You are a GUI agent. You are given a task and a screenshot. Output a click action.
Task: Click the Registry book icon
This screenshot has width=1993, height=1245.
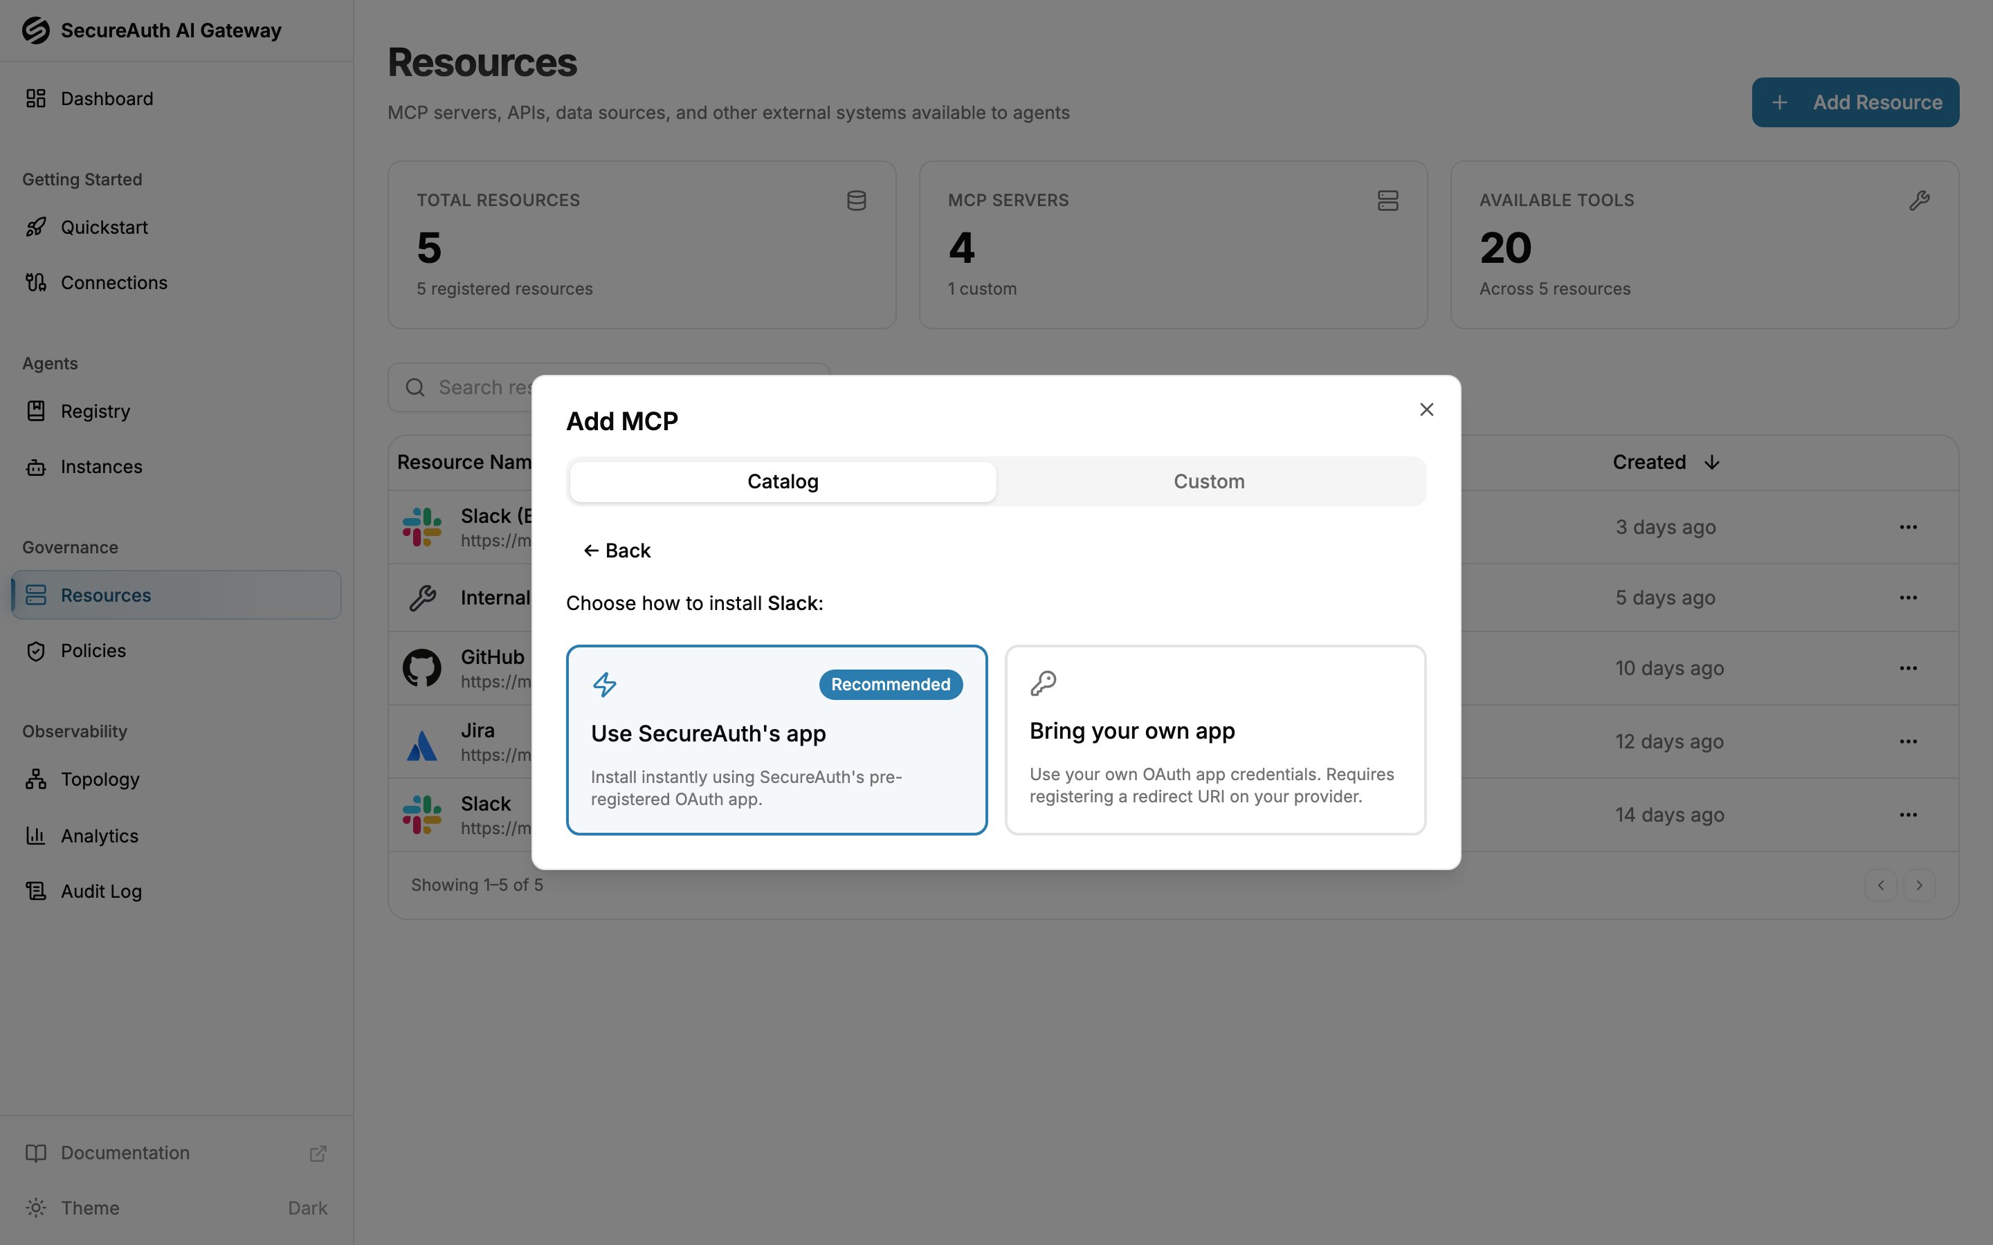click(35, 411)
